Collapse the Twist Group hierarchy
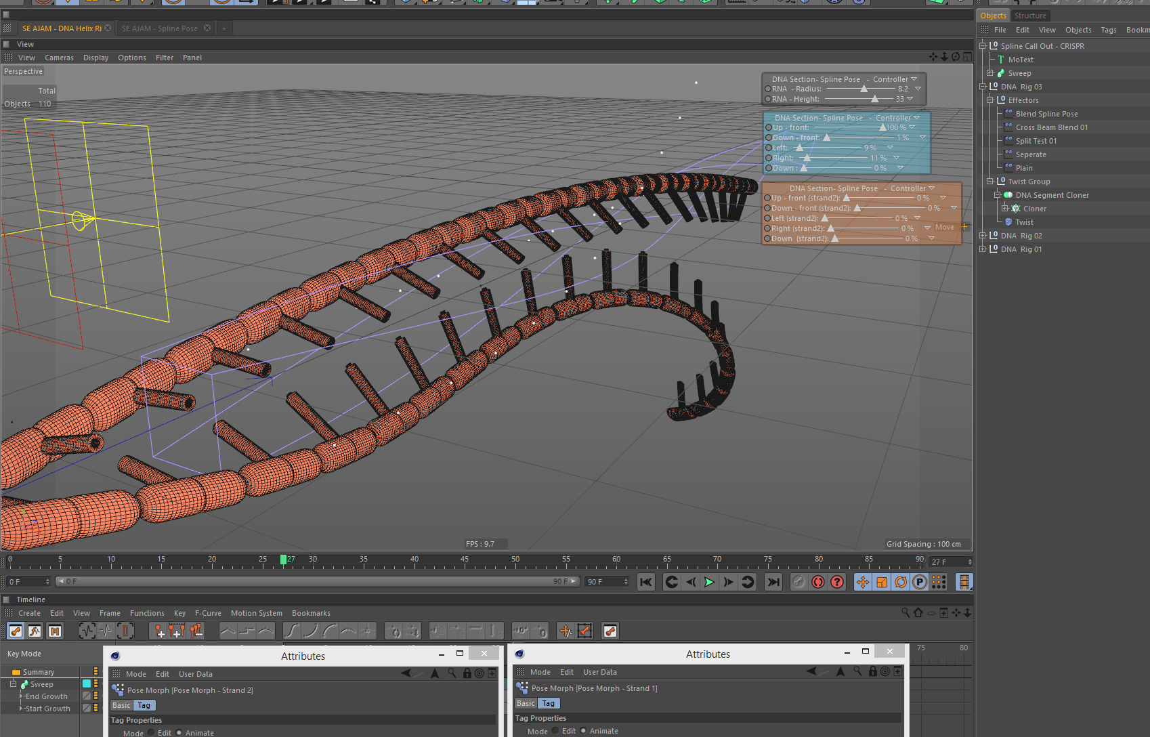The width and height of the screenshot is (1150, 737). [x=990, y=182]
